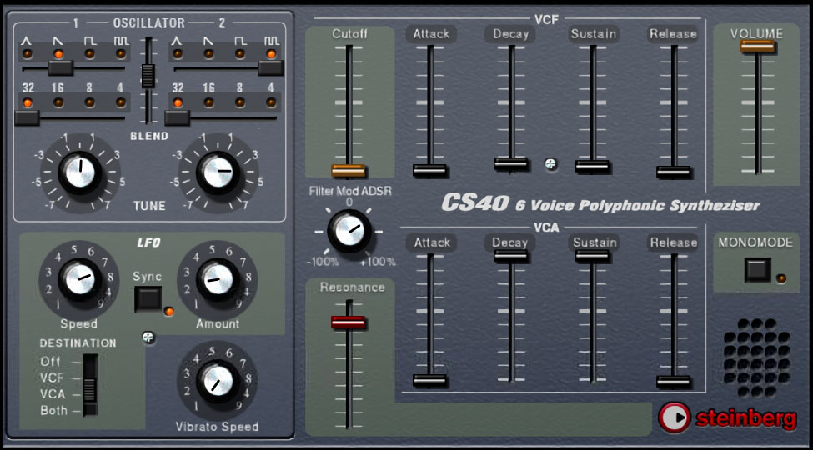Screen dimensions: 813x450
Task: Click the VCF Decay slider handle
Action: click(x=510, y=164)
